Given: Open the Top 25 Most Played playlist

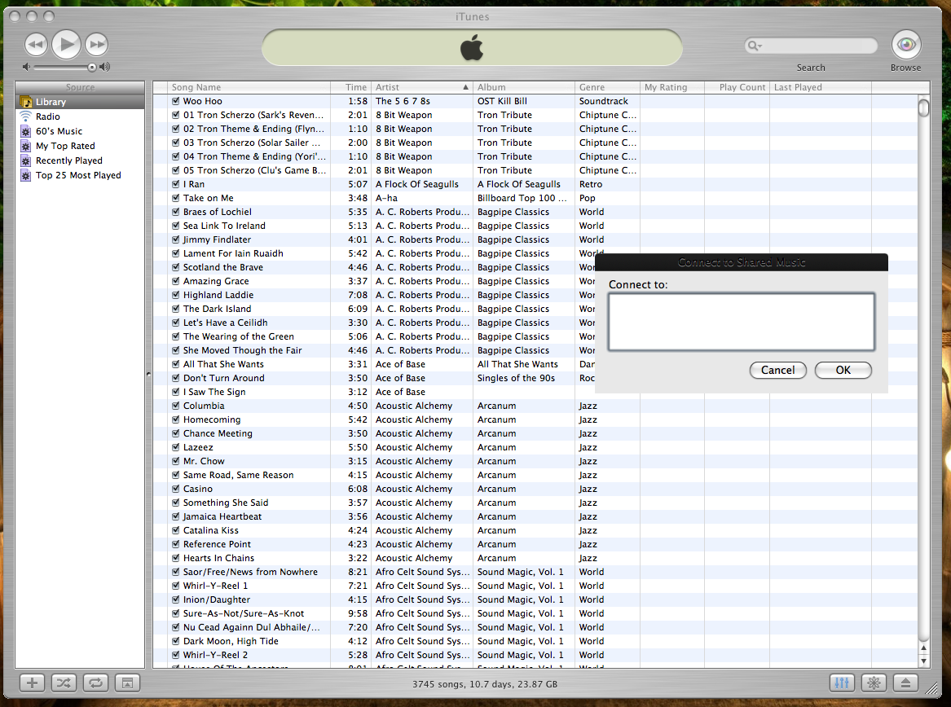Looking at the screenshot, I should [x=80, y=175].
